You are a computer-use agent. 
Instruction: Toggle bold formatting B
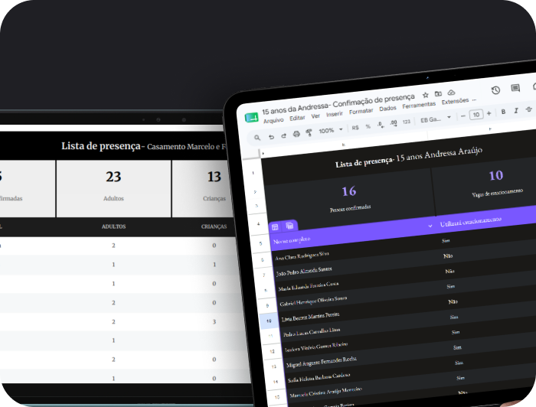tap(503, 112)
